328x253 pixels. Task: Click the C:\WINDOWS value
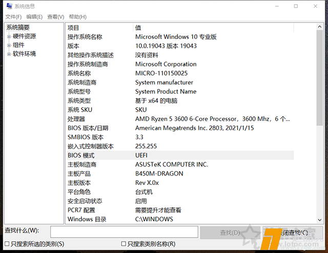pos(154,219)
